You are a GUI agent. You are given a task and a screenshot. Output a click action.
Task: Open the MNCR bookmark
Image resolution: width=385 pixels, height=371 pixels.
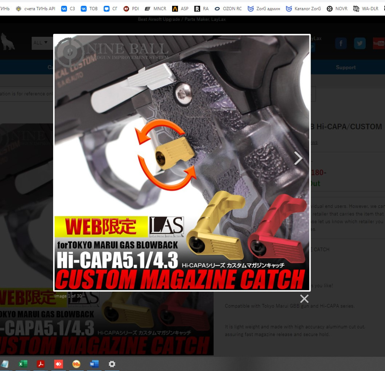(156, 9)
